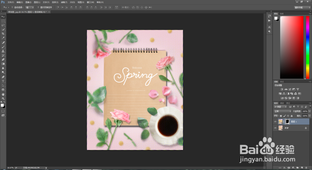The image size is (312, 170).
Task: Open the 文件(F) menu
Action: pyautogui.click(x=11, y=2)
